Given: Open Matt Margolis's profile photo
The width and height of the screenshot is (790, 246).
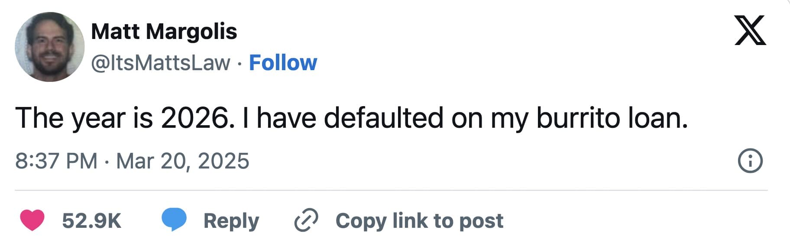Looking at the screenshot, I should coord(49,47).
